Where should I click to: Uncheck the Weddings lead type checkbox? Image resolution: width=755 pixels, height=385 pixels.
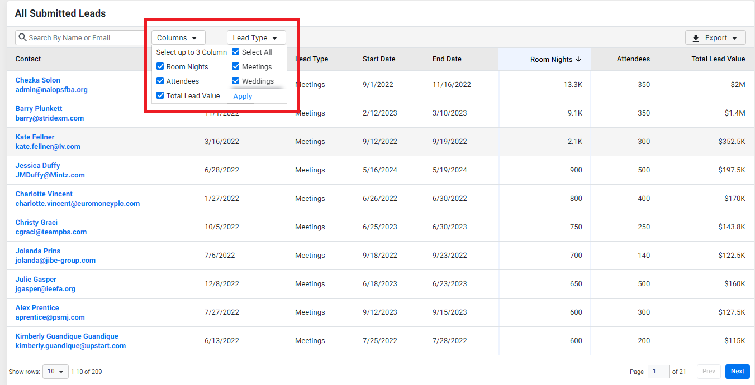click(x=236, y=81)
